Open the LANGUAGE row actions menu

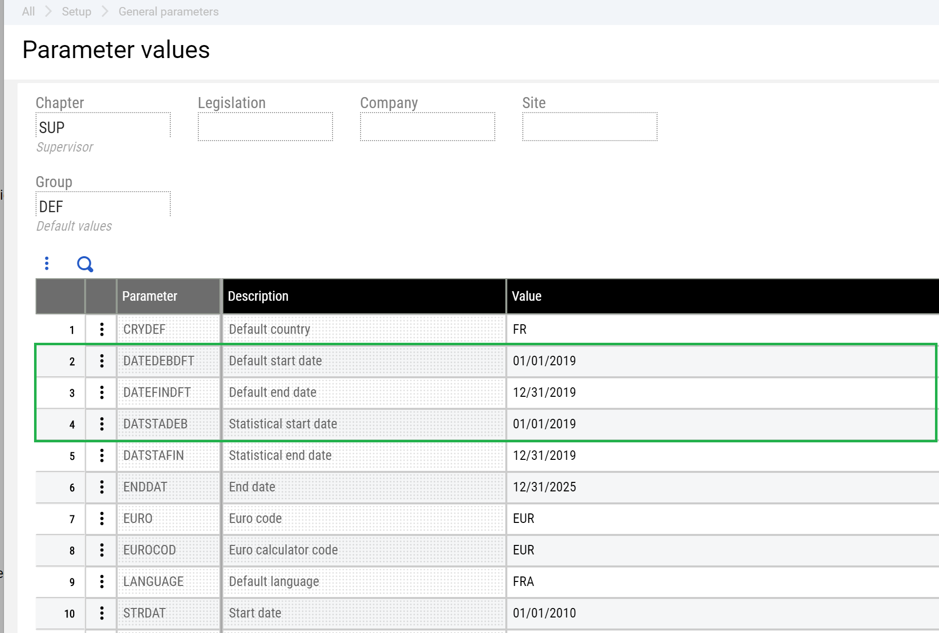[x=102, y=581]
